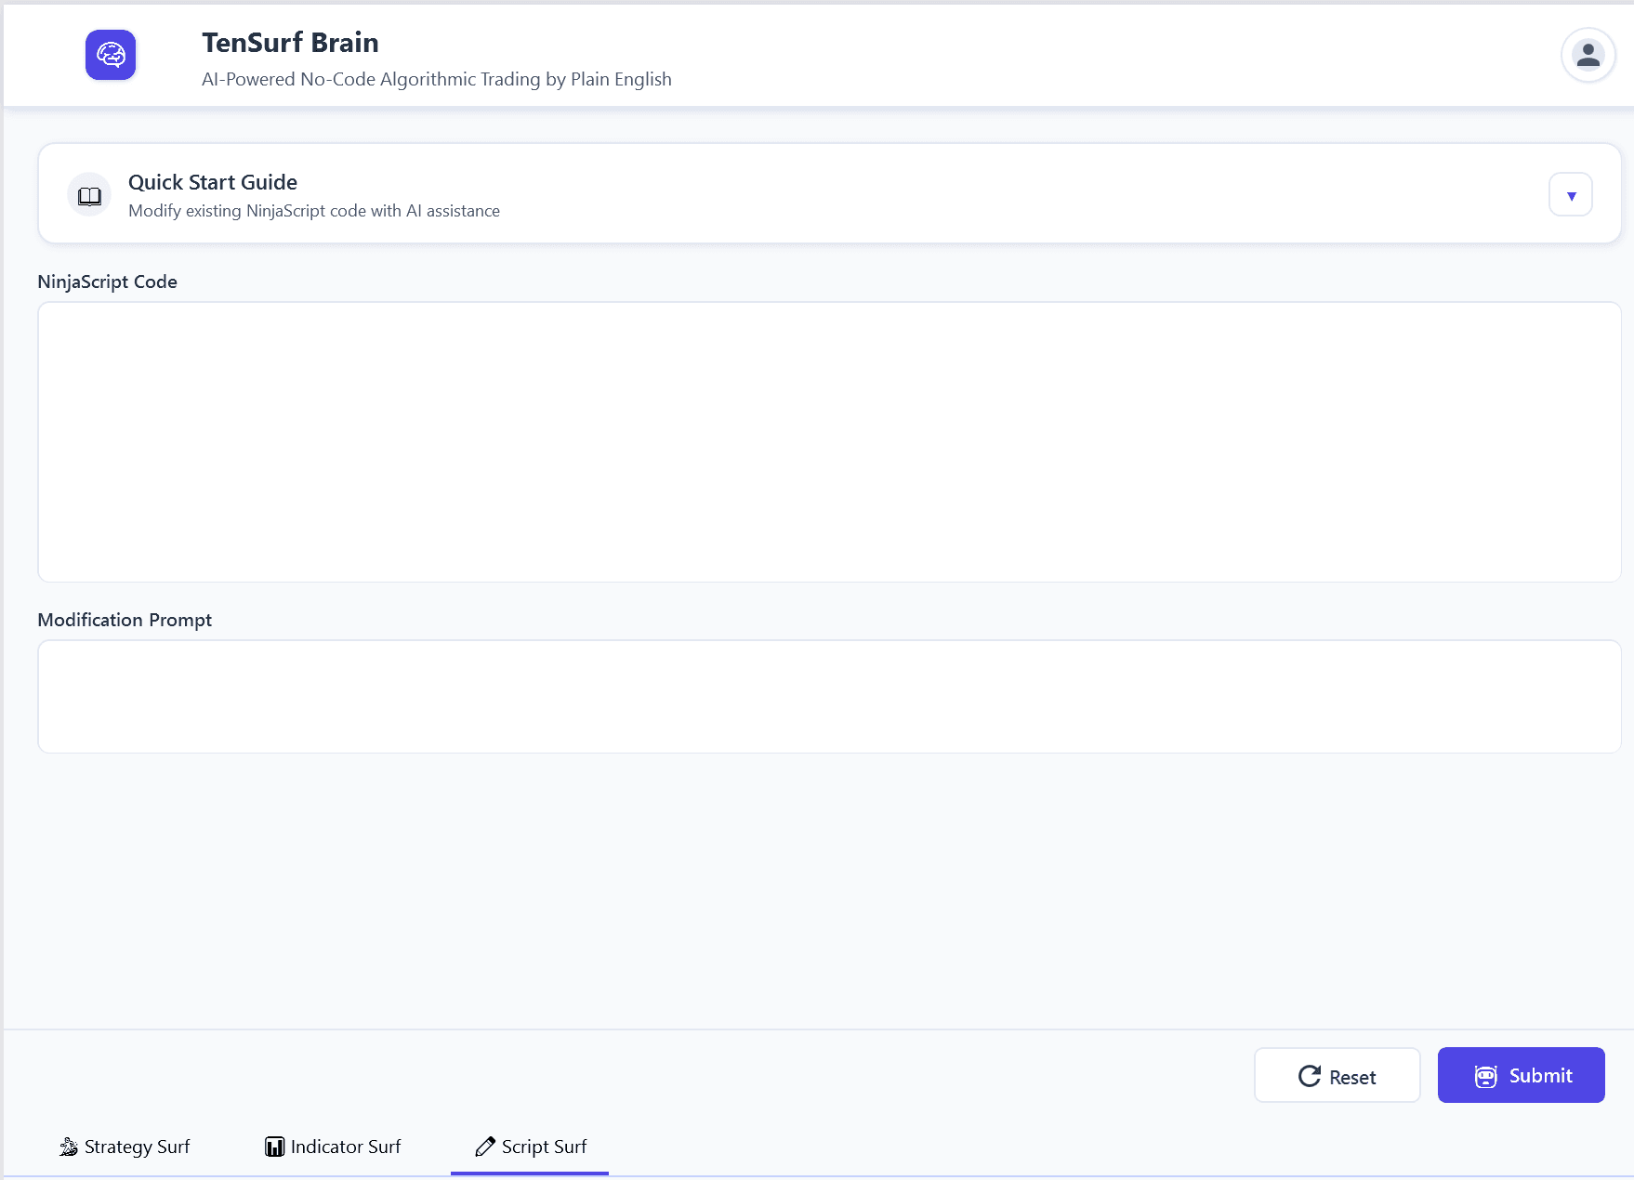
Task: Click the robot icon in Submit
Action: click(1485, 1076)
